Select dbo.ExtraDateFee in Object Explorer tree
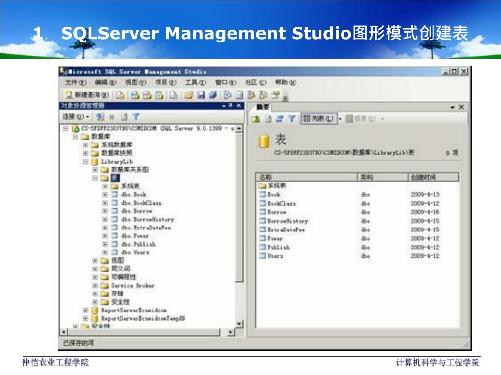Screen dimensions: 501x375 [x=146, y=228]
